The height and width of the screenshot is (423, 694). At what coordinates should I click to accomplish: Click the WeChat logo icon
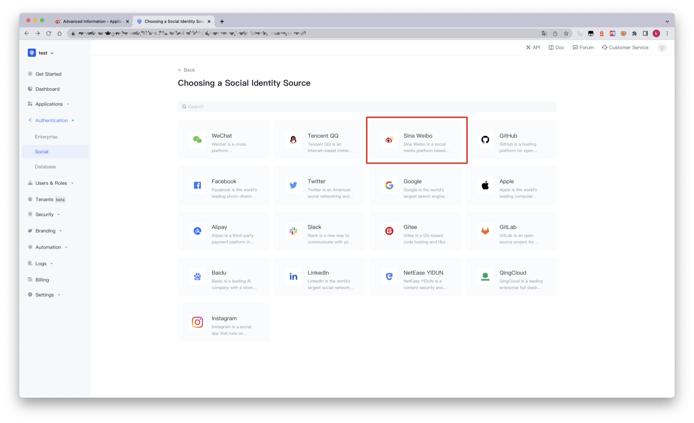197,140
